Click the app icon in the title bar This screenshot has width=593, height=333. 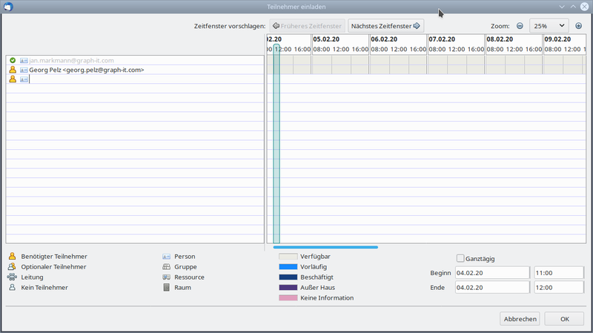[7, 7]
